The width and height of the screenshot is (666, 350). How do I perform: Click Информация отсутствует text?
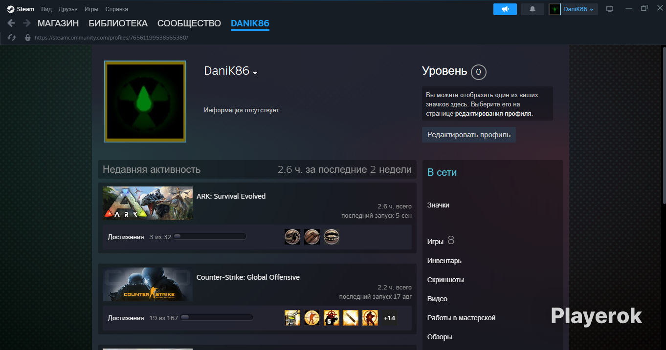pyautogui.click(x=242, y=110)
